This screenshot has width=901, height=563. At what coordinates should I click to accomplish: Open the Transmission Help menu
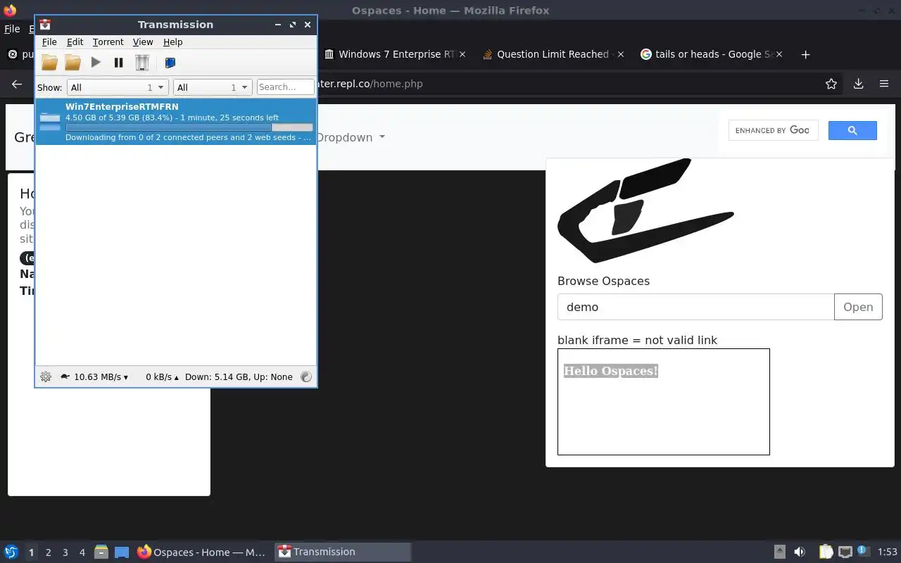(172, 42)
